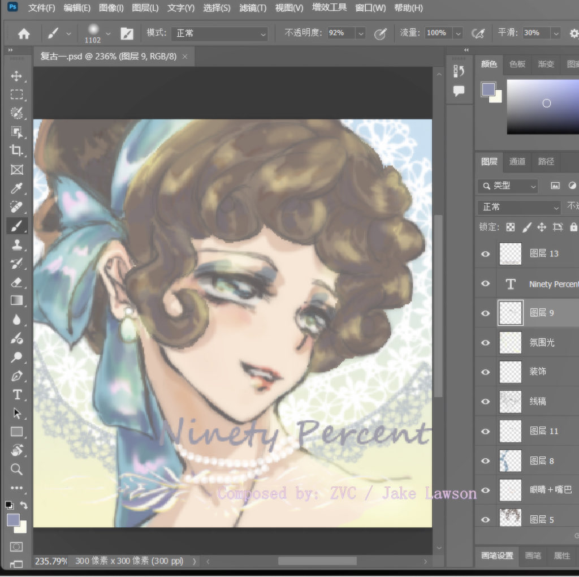Toggle visibility of layer 图层 9
Screen dimensions: 579x577
(x=486, y=313)
